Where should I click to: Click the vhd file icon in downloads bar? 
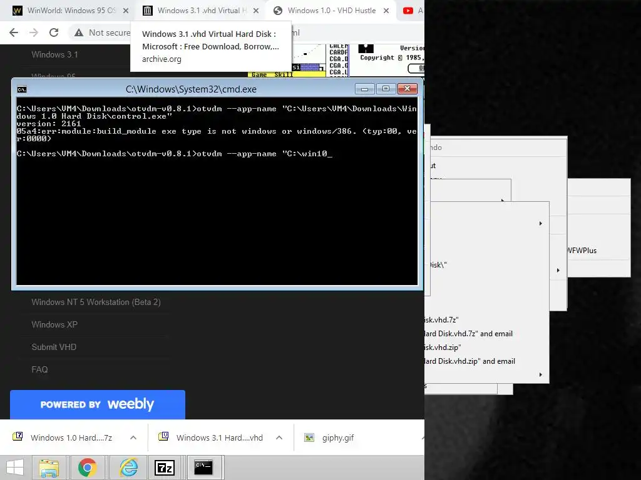click(x=163, y=437)
